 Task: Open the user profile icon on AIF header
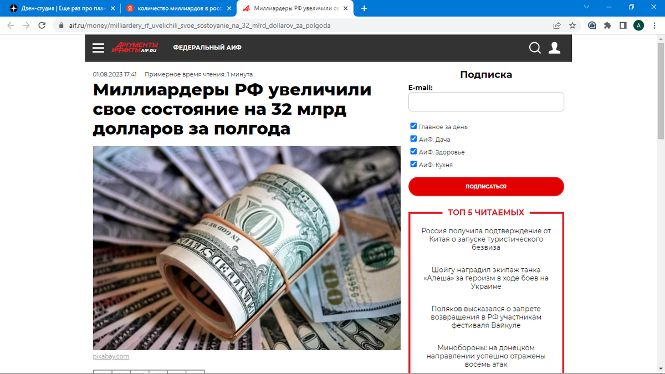click(554, 48)
